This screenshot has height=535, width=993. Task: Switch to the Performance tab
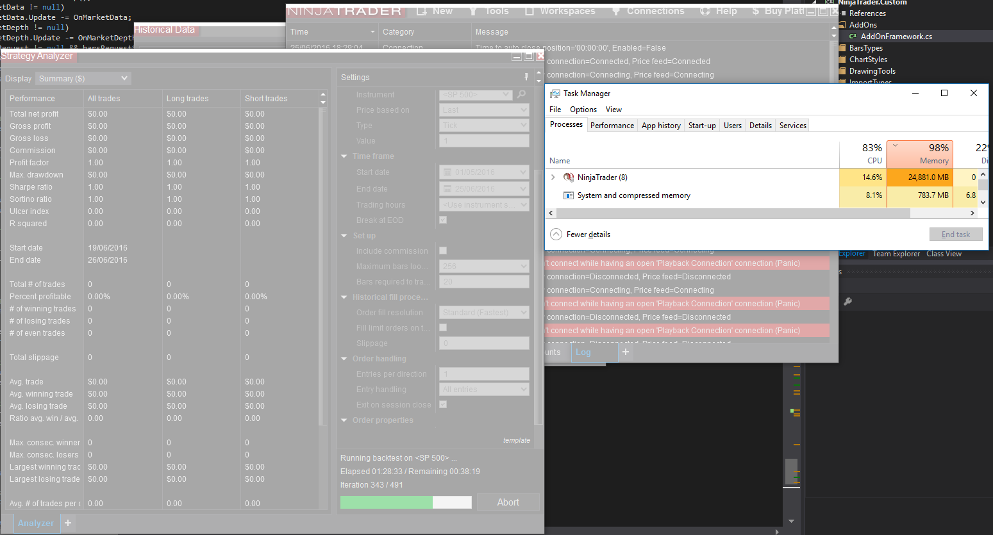tap(612, 126)
